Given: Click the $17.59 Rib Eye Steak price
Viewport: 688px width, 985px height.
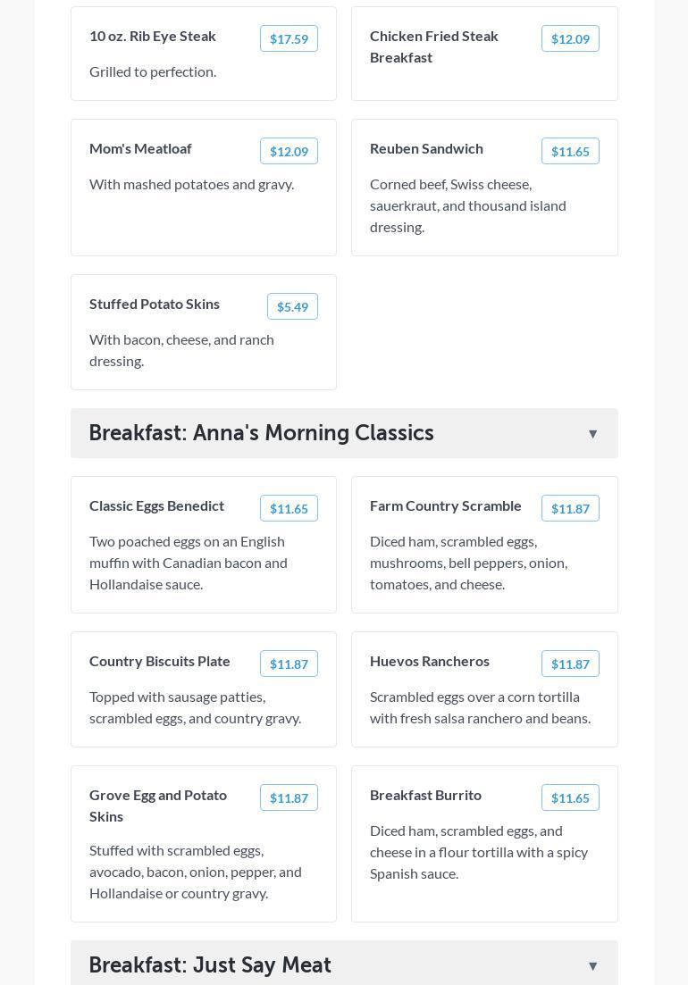Looking at the screenshot, I should [x=289, y=38].
